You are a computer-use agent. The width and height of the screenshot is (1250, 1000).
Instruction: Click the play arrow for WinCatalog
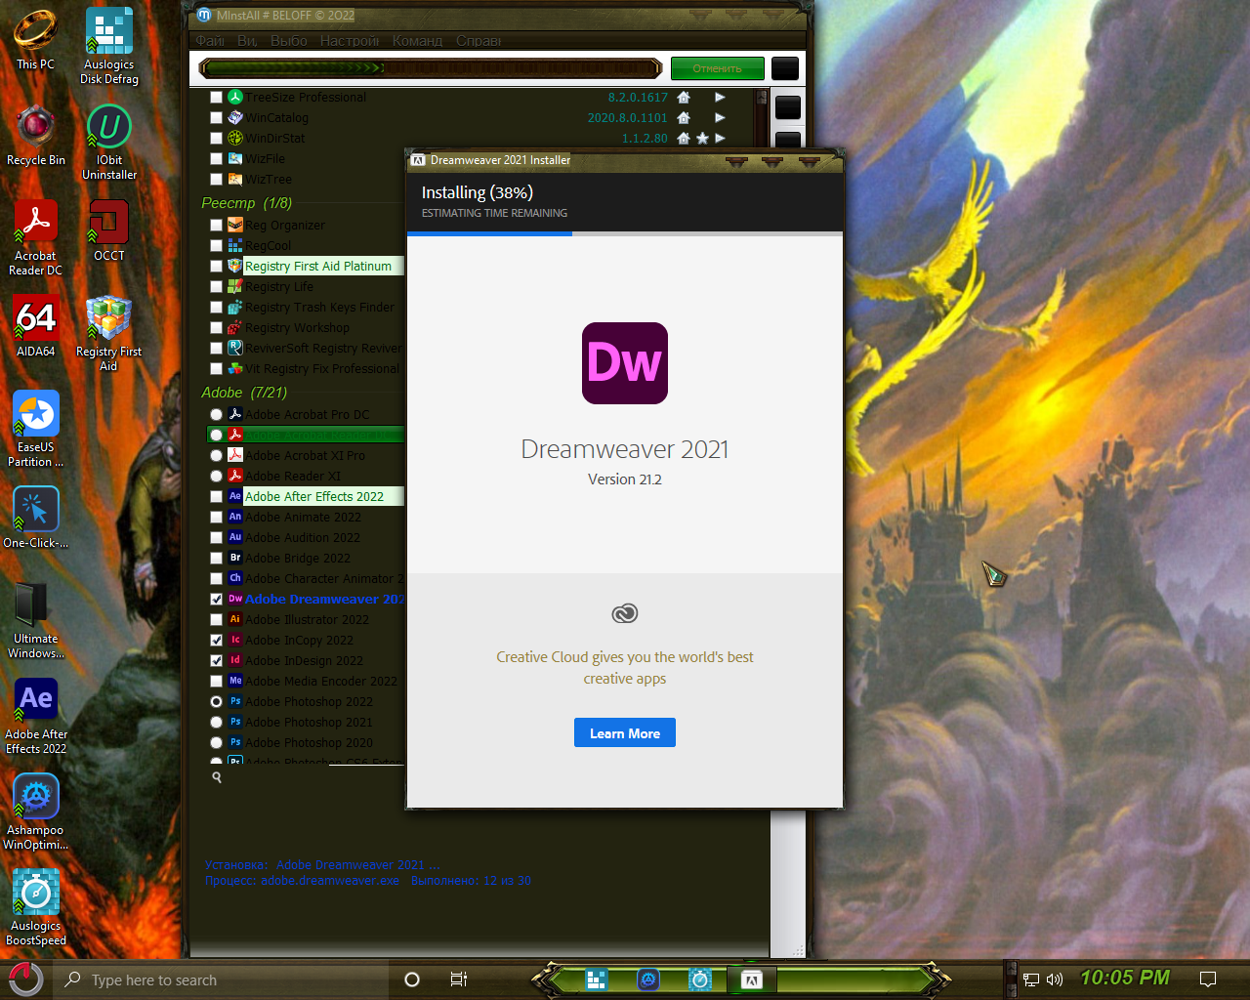(720, 118)
